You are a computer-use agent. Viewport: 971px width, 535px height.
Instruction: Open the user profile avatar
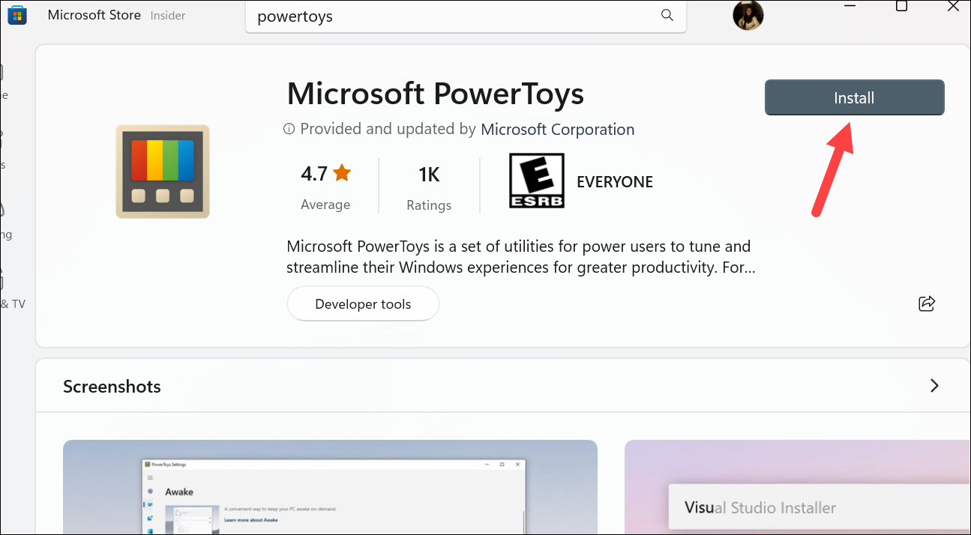(x=748, y=15)
